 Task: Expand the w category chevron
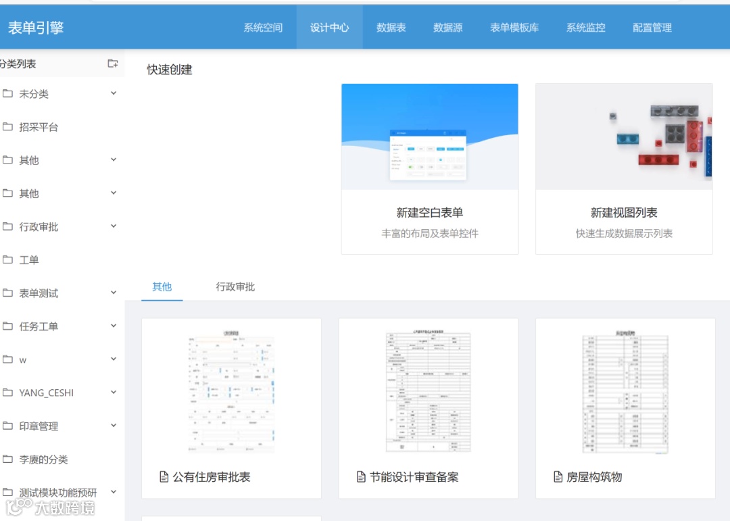coord(114,359)
